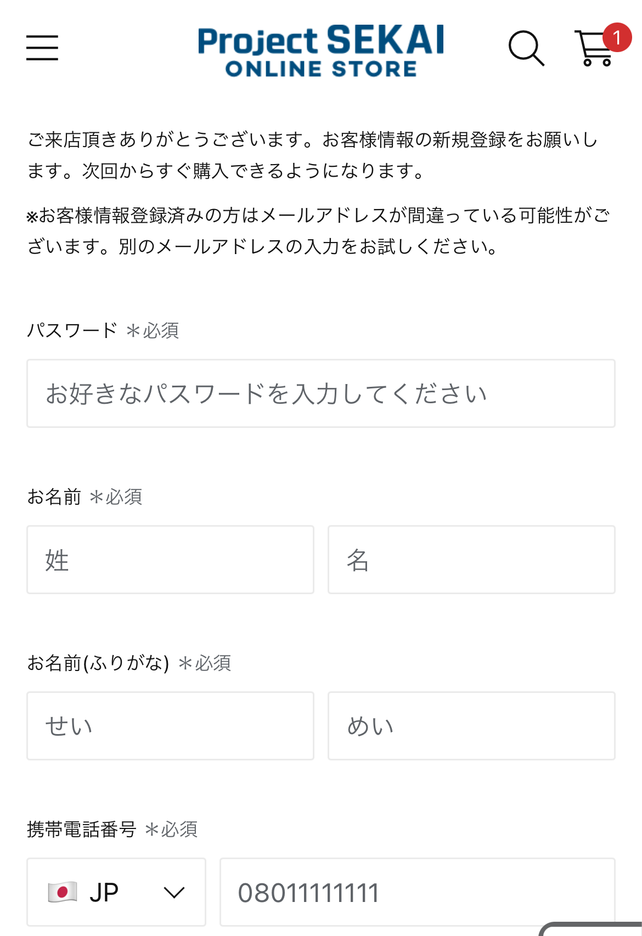Screen dimensions: 642x936
Task: Open the shopping cart
Action: pyautogui.click(x=594, y=48)
